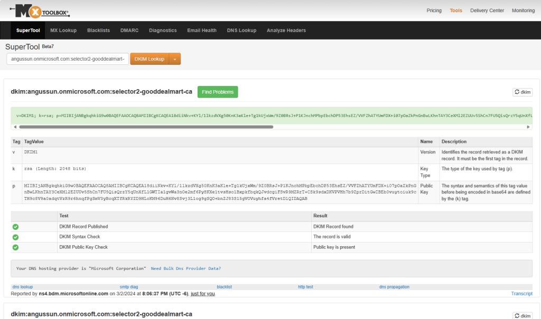Screen dimensions: 541x319
Task: Click the dns propagation link
Action: pos(394,287)
